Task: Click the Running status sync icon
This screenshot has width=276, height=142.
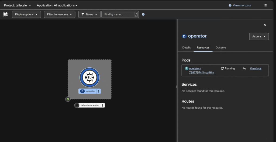Action: (222, 68)
